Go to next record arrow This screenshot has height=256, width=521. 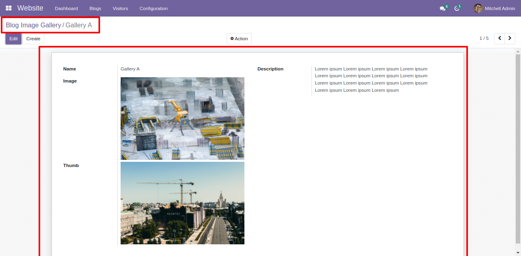510,38
